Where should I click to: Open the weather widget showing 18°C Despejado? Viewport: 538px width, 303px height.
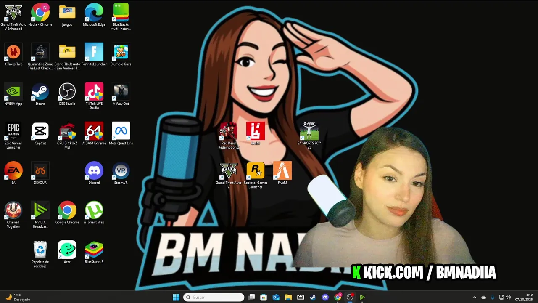18,297
